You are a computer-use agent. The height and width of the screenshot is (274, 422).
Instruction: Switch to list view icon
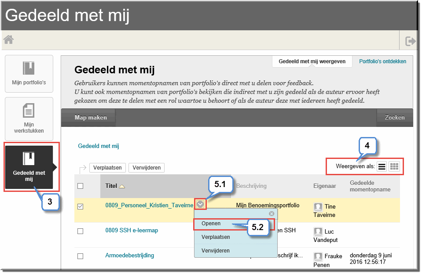click(x=382, y=166)
